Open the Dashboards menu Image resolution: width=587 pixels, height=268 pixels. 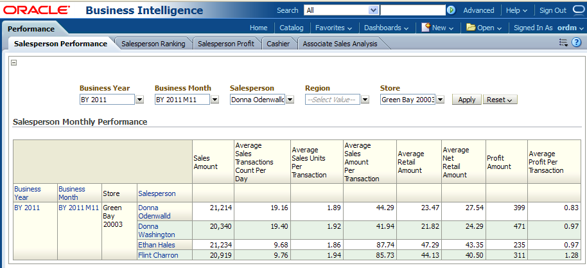click(386, 28)
